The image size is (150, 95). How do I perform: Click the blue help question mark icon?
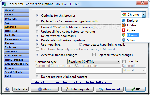[x=7, y=89]
